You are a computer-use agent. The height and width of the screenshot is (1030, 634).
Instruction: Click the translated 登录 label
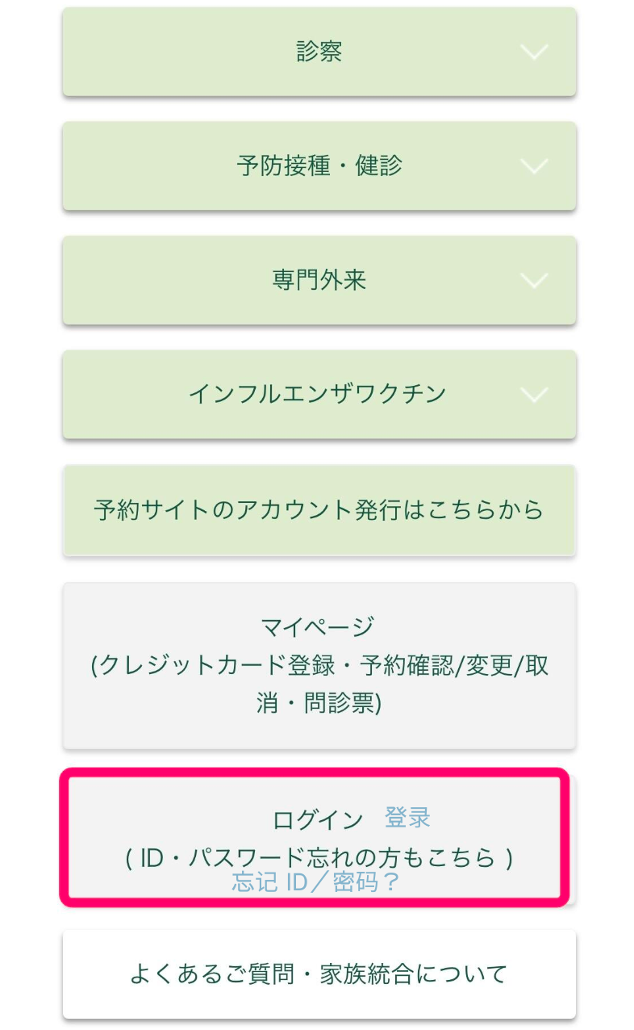[x=407, y=818]
